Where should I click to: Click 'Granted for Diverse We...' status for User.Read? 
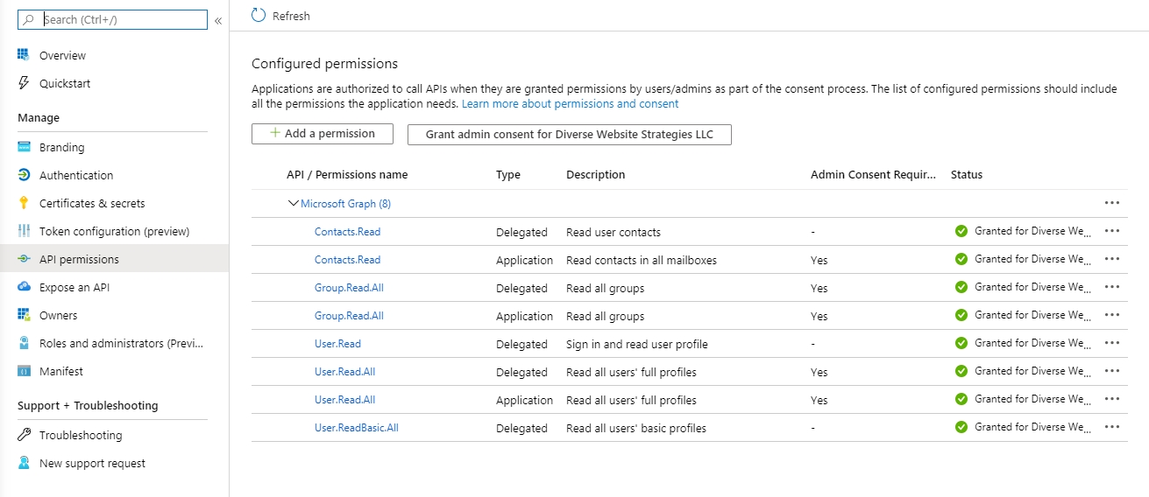pos(1032,343)
